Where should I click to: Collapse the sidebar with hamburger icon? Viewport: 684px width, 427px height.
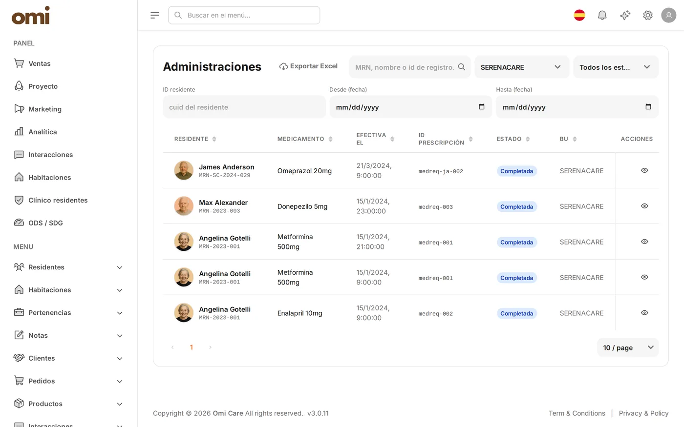click(155, 15)
